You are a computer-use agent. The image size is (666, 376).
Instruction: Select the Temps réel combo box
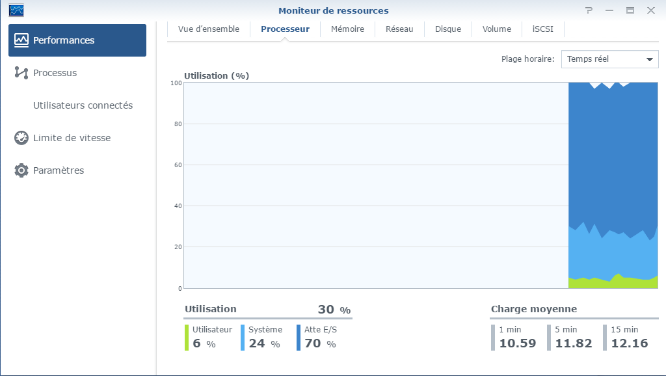click(x=602, y=59)
